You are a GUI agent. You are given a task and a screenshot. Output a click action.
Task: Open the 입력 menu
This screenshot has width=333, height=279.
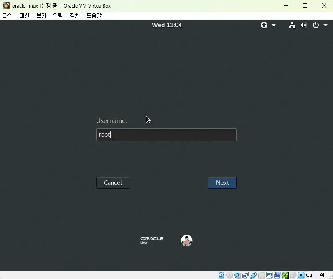58,16
